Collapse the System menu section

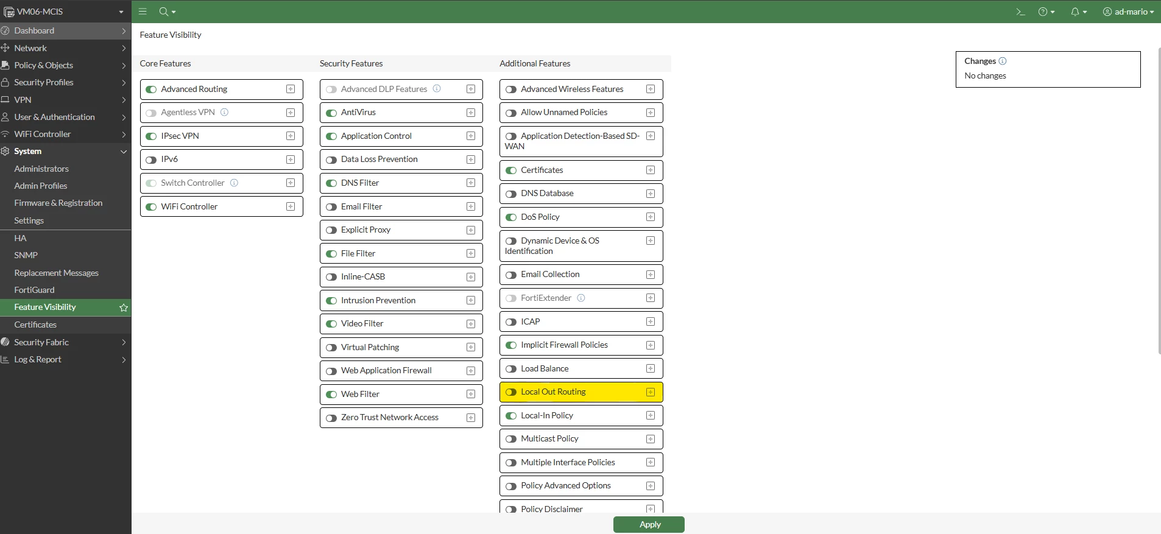pos(66,151)
